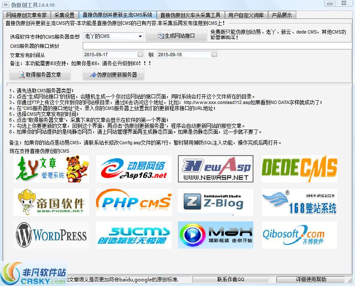Click the 伪原创更新服务器 button

click(113, 75)
